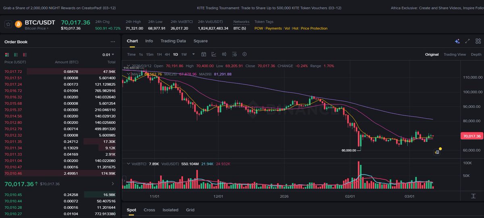Viewport: 484px width, 218px height.
Task: Select the 1W chart interval
Action: [x=184, y=54]
